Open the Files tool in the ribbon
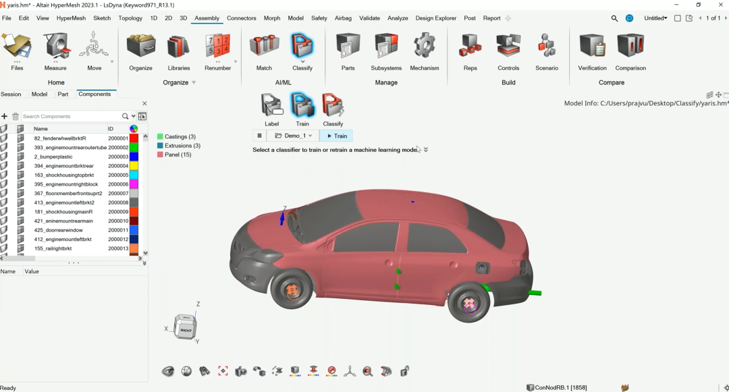729x392 pixels. 17,51
